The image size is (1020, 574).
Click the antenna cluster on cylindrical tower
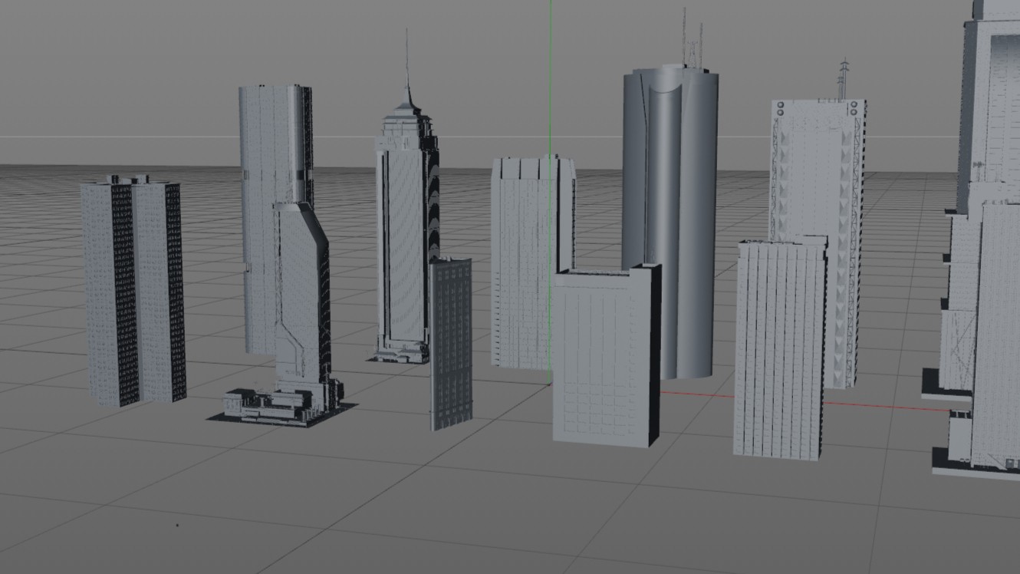point(693,42)
